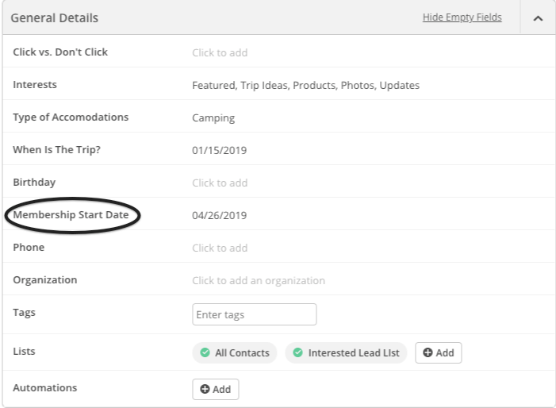Click to add Click vs. Don't Click value
This screenshot has width=556, height=408.
click(220, 53)
